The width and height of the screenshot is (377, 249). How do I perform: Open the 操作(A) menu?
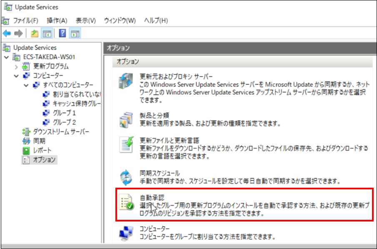coord(57,21)
